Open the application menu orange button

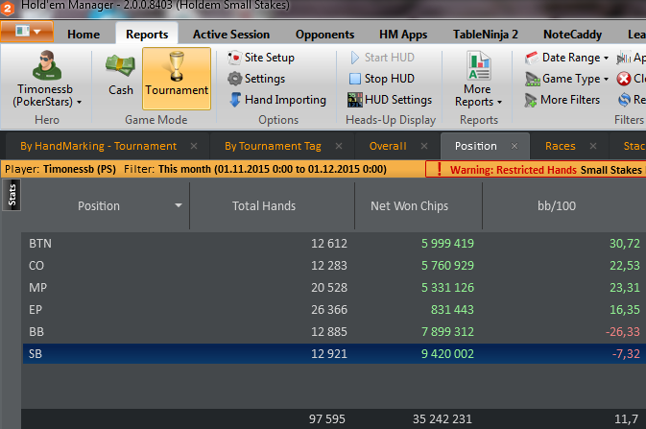tap(27, 32)
